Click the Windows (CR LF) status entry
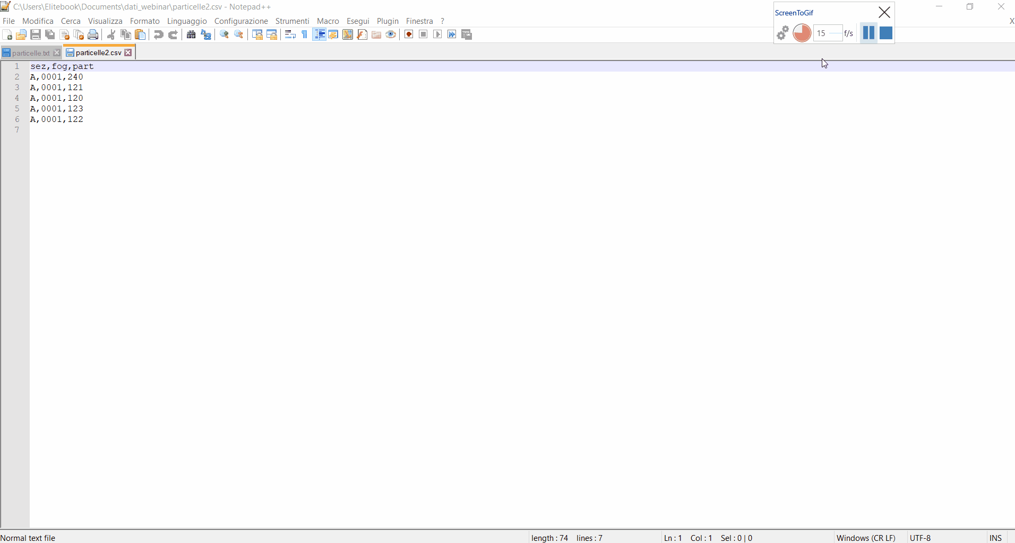 (x=866, y=538)
